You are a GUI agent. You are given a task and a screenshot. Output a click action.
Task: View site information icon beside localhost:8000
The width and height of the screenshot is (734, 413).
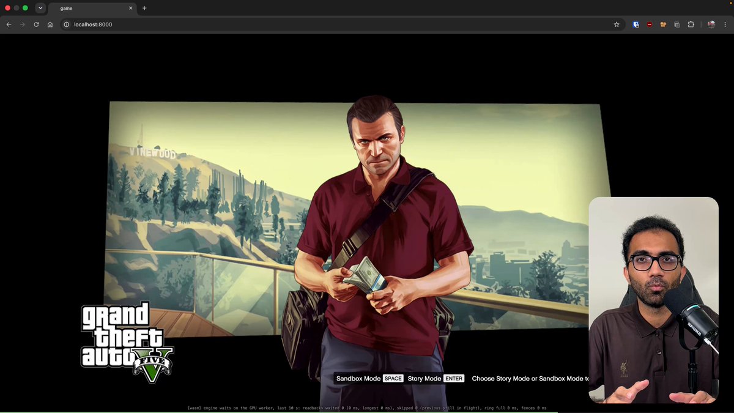(67, 24)
